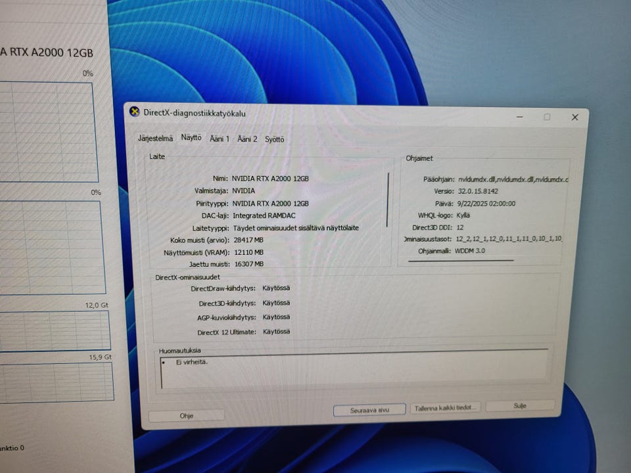
Task: Click the Seuraava sivu button
Action: click(369, 410)
